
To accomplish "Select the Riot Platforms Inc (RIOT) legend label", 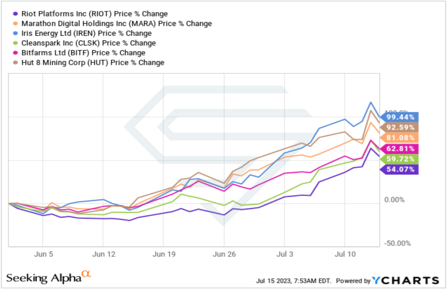I will (95, 14).
